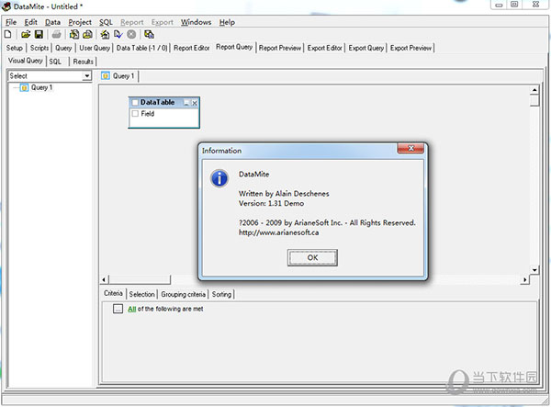Open the Data menu
This screenshot has height=407, width=551.
click(x=52, y=22)
